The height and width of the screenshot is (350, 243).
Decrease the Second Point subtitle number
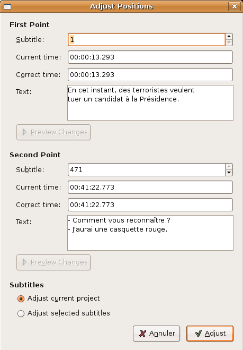pos(229,173)
